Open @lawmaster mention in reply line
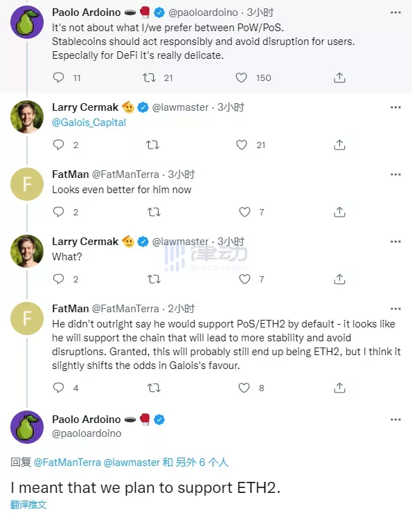The width and height of the screenshot is (412, 513). [132, 462]
